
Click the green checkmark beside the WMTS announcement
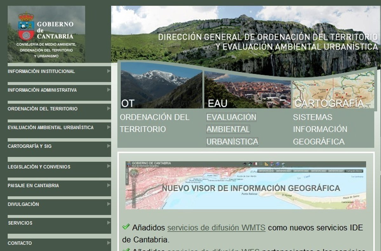(x=126, y=227)
